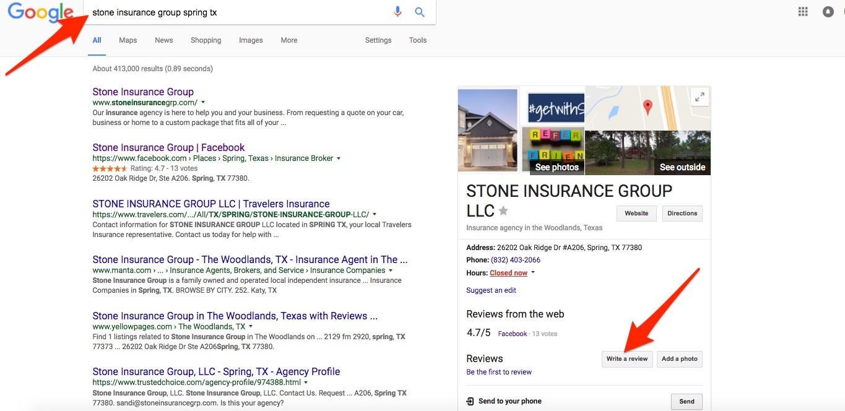Select the All results tab
Viewport: 845px width, 411px height.
pos(97,40)
